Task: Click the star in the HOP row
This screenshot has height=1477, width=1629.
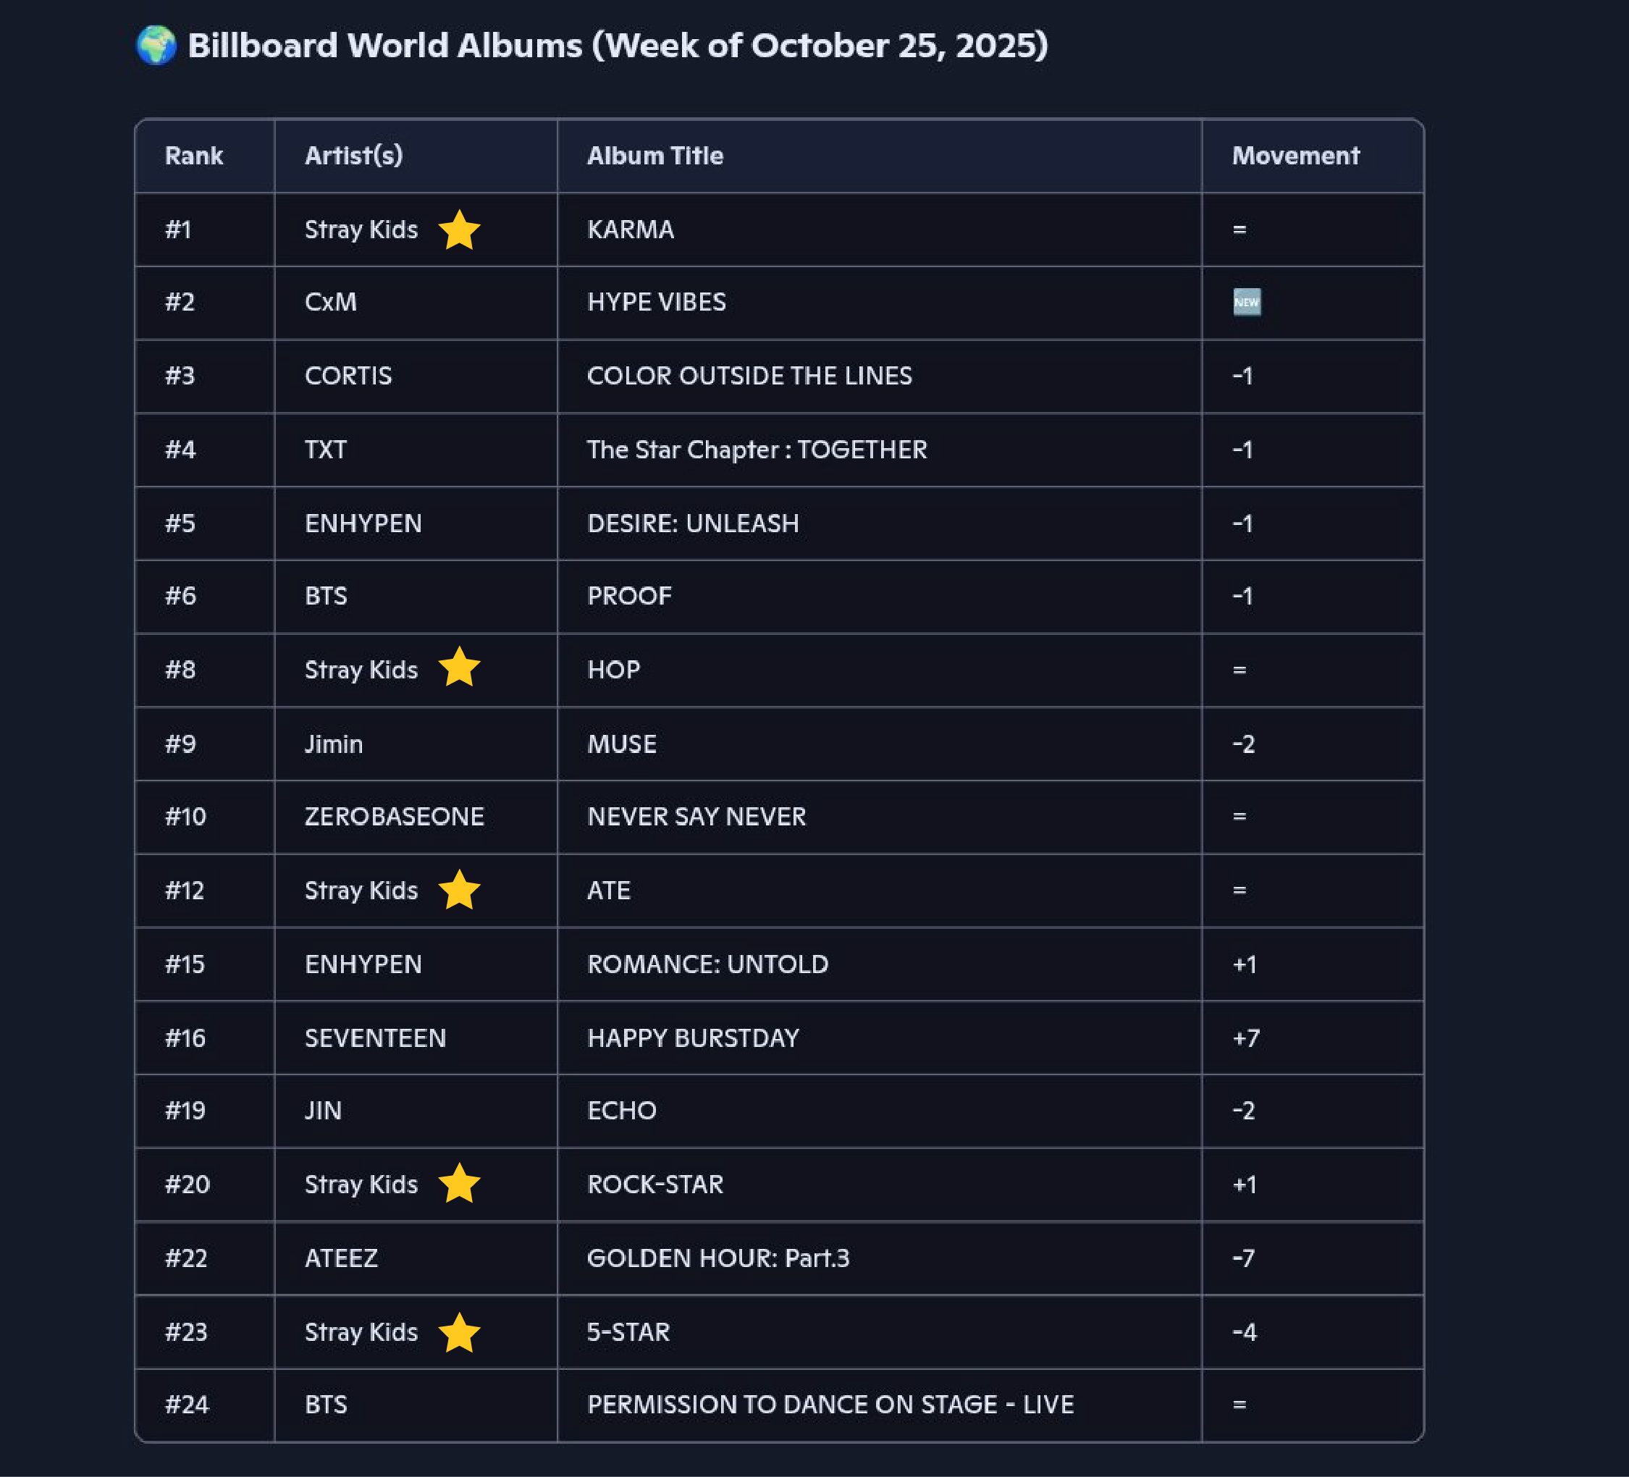Action: (459, 668)
